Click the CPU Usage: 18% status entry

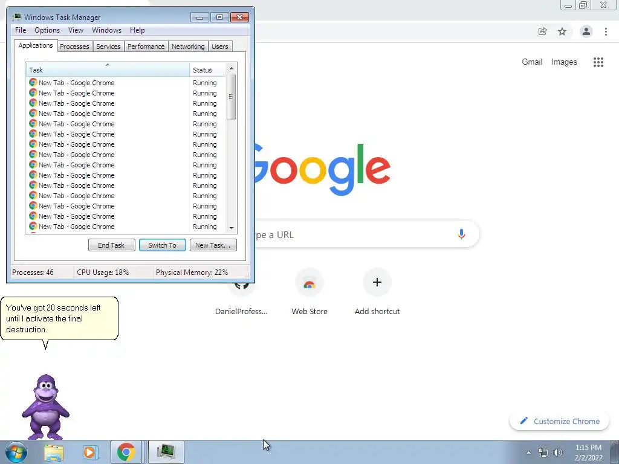pyautogui.click(x=103, y=272)
